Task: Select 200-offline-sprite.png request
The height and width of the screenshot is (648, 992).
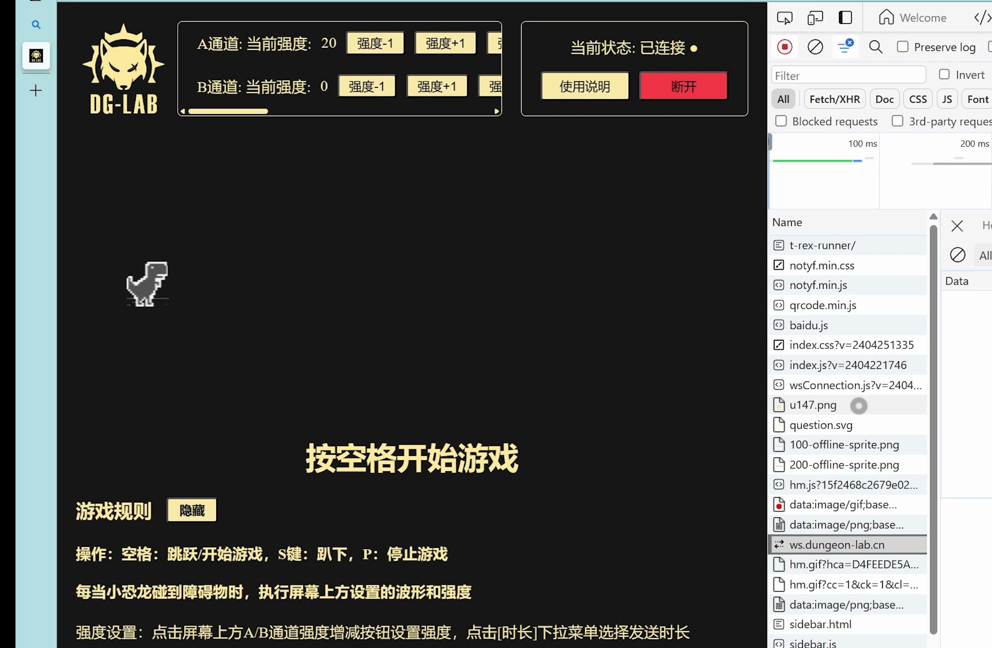Action: coord(847,465)
